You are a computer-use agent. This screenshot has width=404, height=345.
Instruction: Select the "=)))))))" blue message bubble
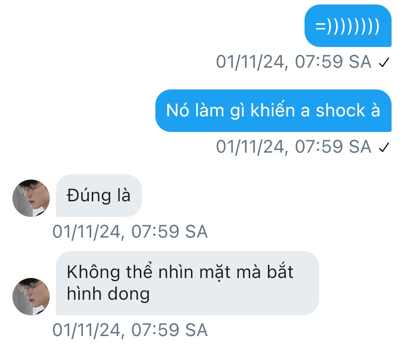click(348, 26)
